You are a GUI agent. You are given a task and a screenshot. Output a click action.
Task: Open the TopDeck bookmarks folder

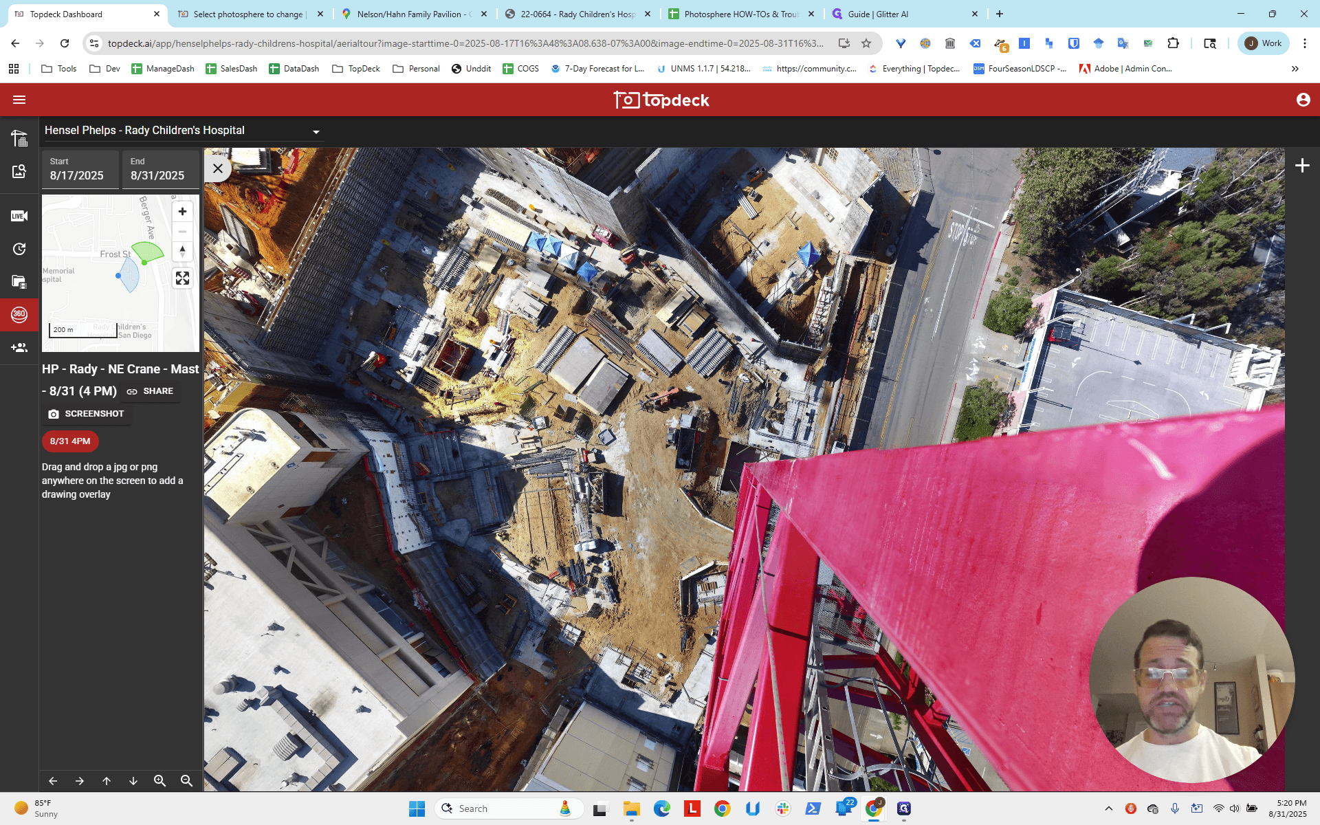tap(356, 69)
